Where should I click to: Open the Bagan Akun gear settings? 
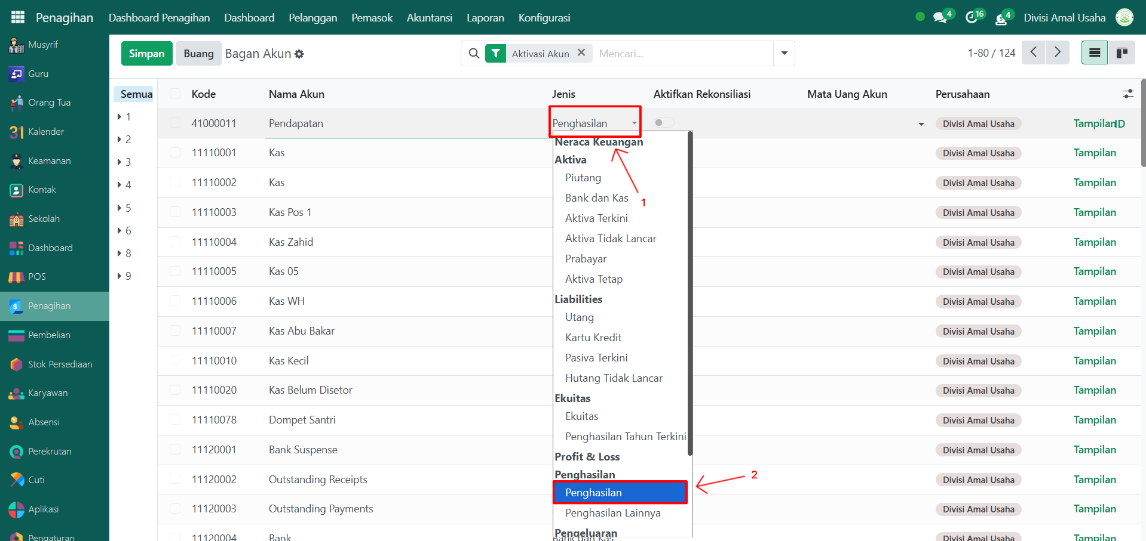[299, 54]
